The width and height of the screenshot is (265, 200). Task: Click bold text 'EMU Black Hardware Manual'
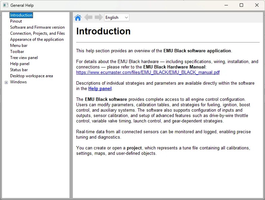tap(174, 67)
